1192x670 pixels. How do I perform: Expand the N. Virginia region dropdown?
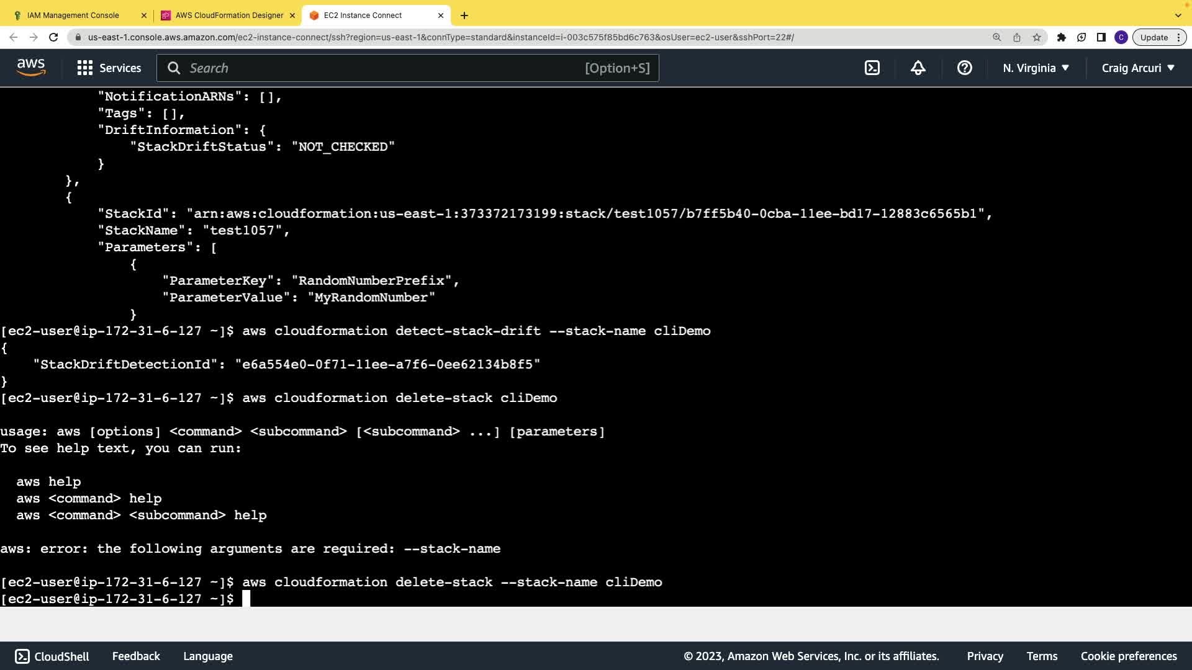(1036, 68)
